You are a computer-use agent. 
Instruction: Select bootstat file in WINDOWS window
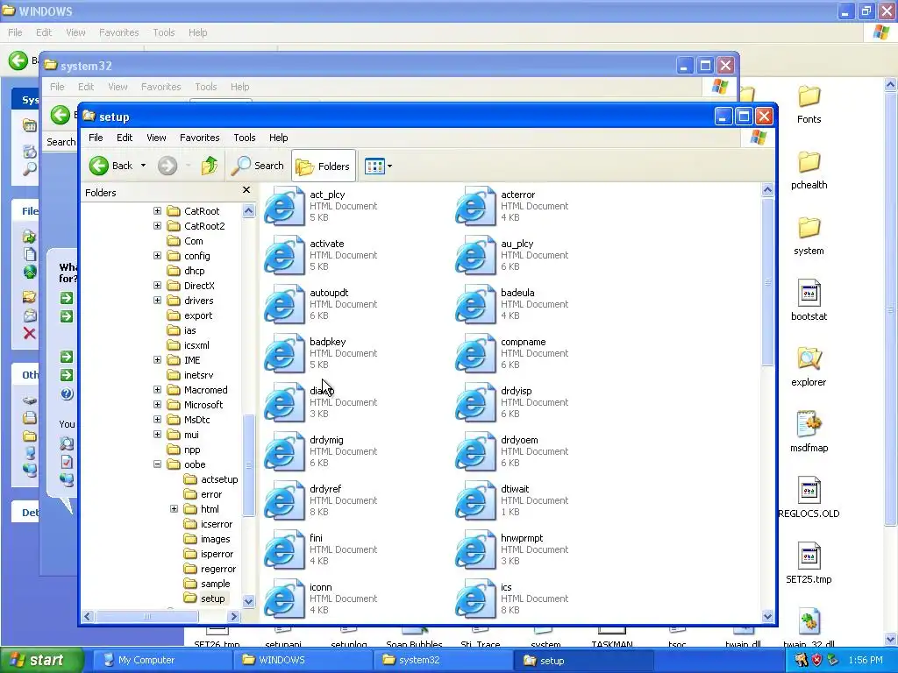pyautogui.click(x=809, y=301)
